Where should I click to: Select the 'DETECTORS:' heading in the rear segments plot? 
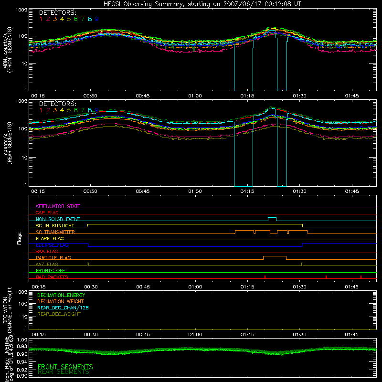point(57,104)
